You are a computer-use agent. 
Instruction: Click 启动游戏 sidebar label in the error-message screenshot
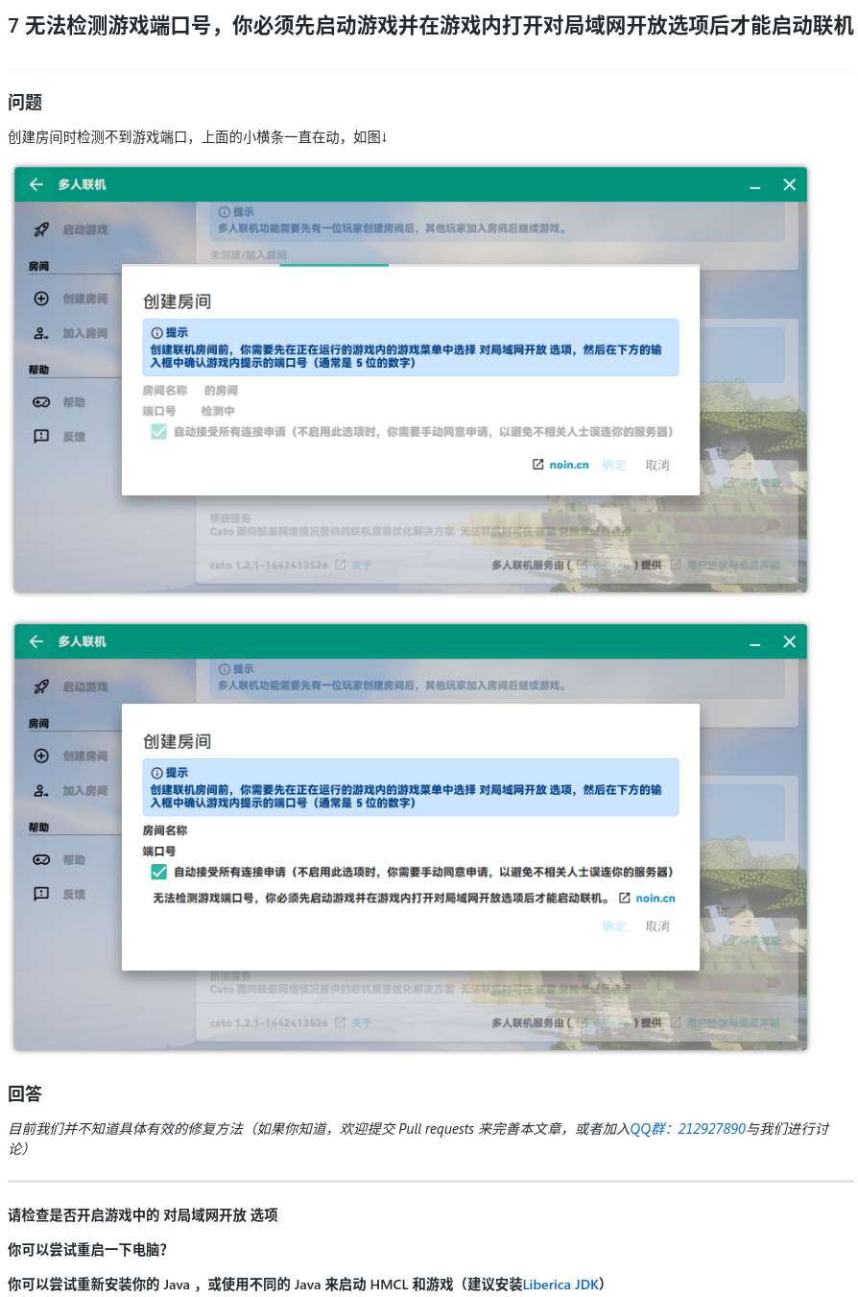[x=85, y=686]
